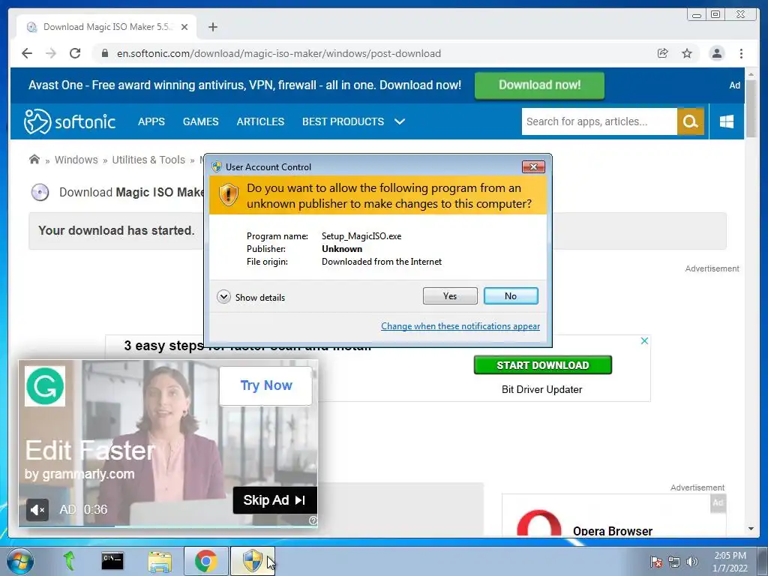Viewport: 768px width, 576px height.
Task: Click the site lock icon in address bar
Action: pyautogui.click(x=104, y=53)
